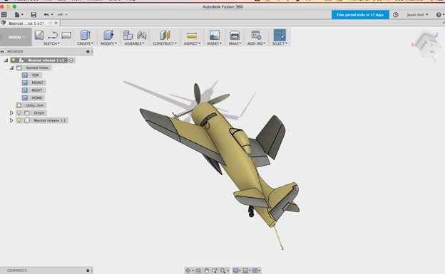Open the job status clock icon

396,15
